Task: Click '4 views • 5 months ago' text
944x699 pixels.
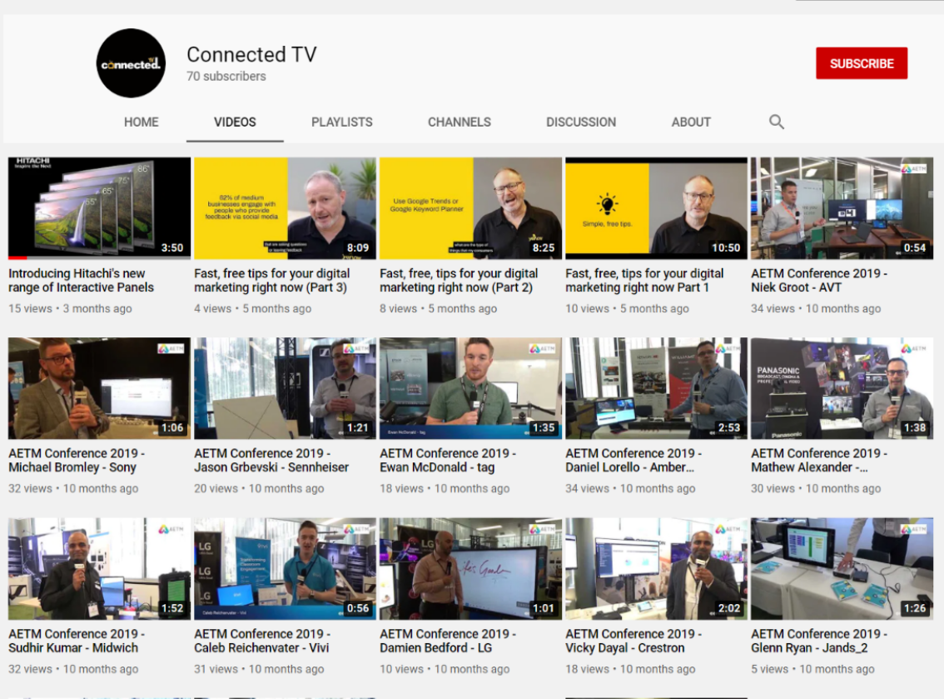Action: [x=252, y=308]
